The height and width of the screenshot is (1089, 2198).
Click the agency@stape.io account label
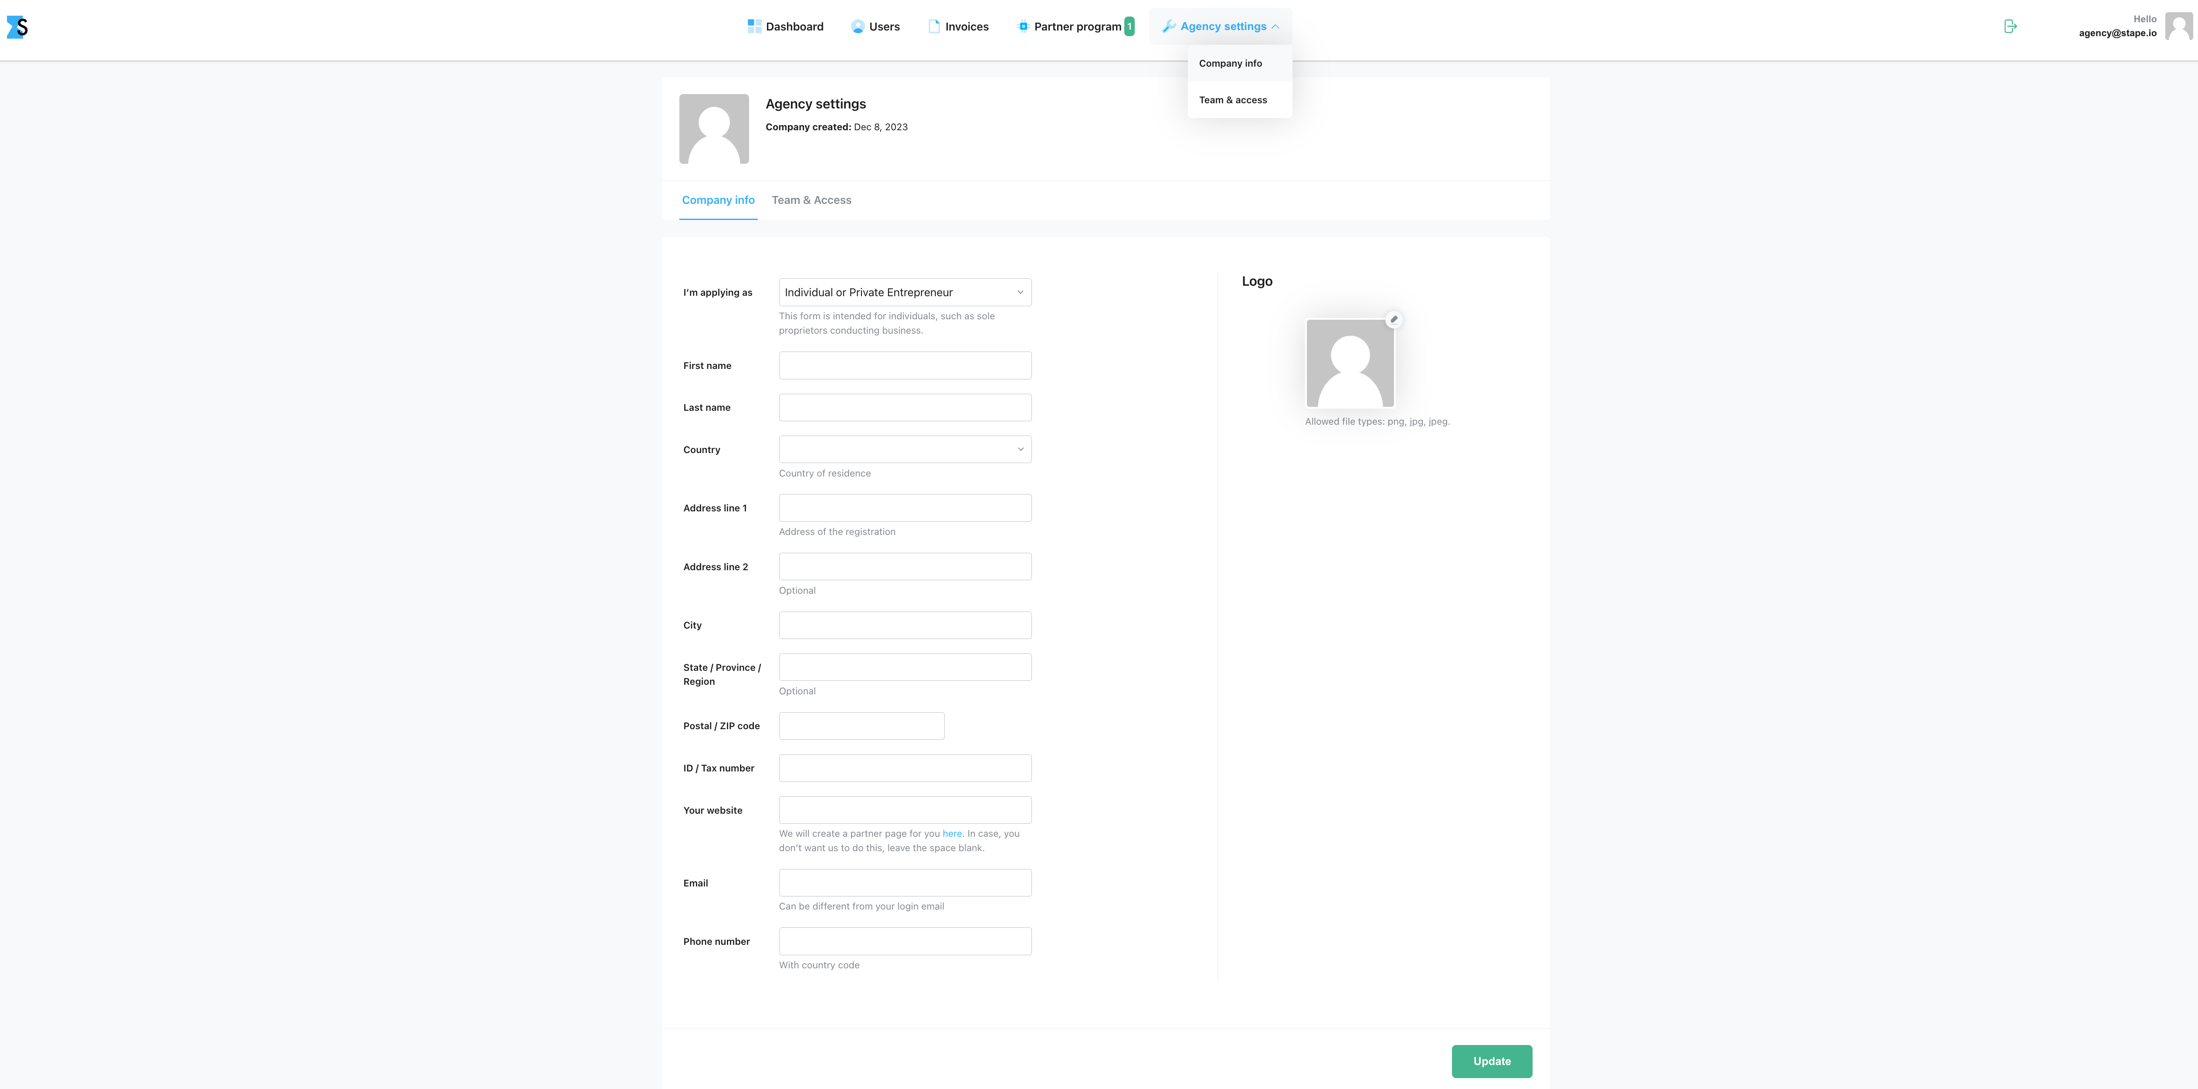click(2117, 33)
